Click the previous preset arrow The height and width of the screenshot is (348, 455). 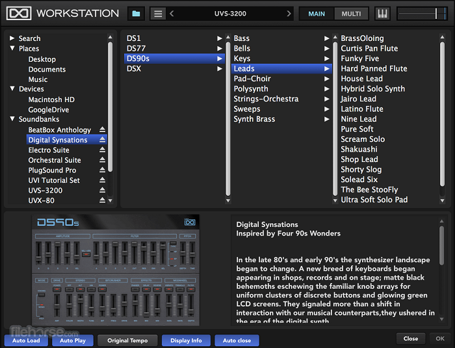tap(172, 13)
